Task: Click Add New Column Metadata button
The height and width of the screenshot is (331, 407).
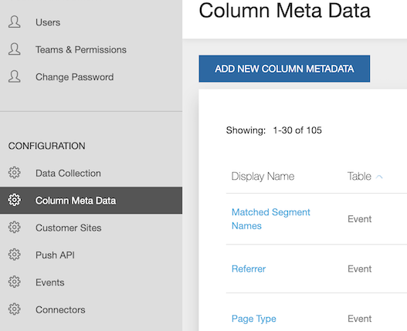Action: coord(284,69)
